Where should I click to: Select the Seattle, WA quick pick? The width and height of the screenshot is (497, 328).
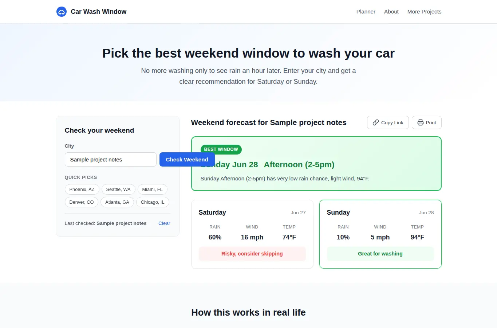118,190
